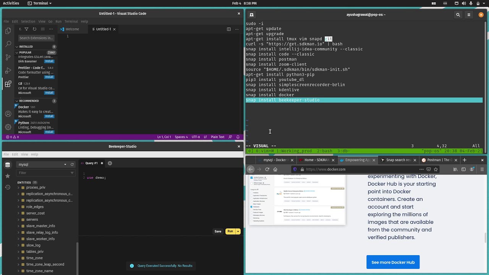Open the Run button dropdown arrow
489x275 pixels.
[x=238, y=231]
